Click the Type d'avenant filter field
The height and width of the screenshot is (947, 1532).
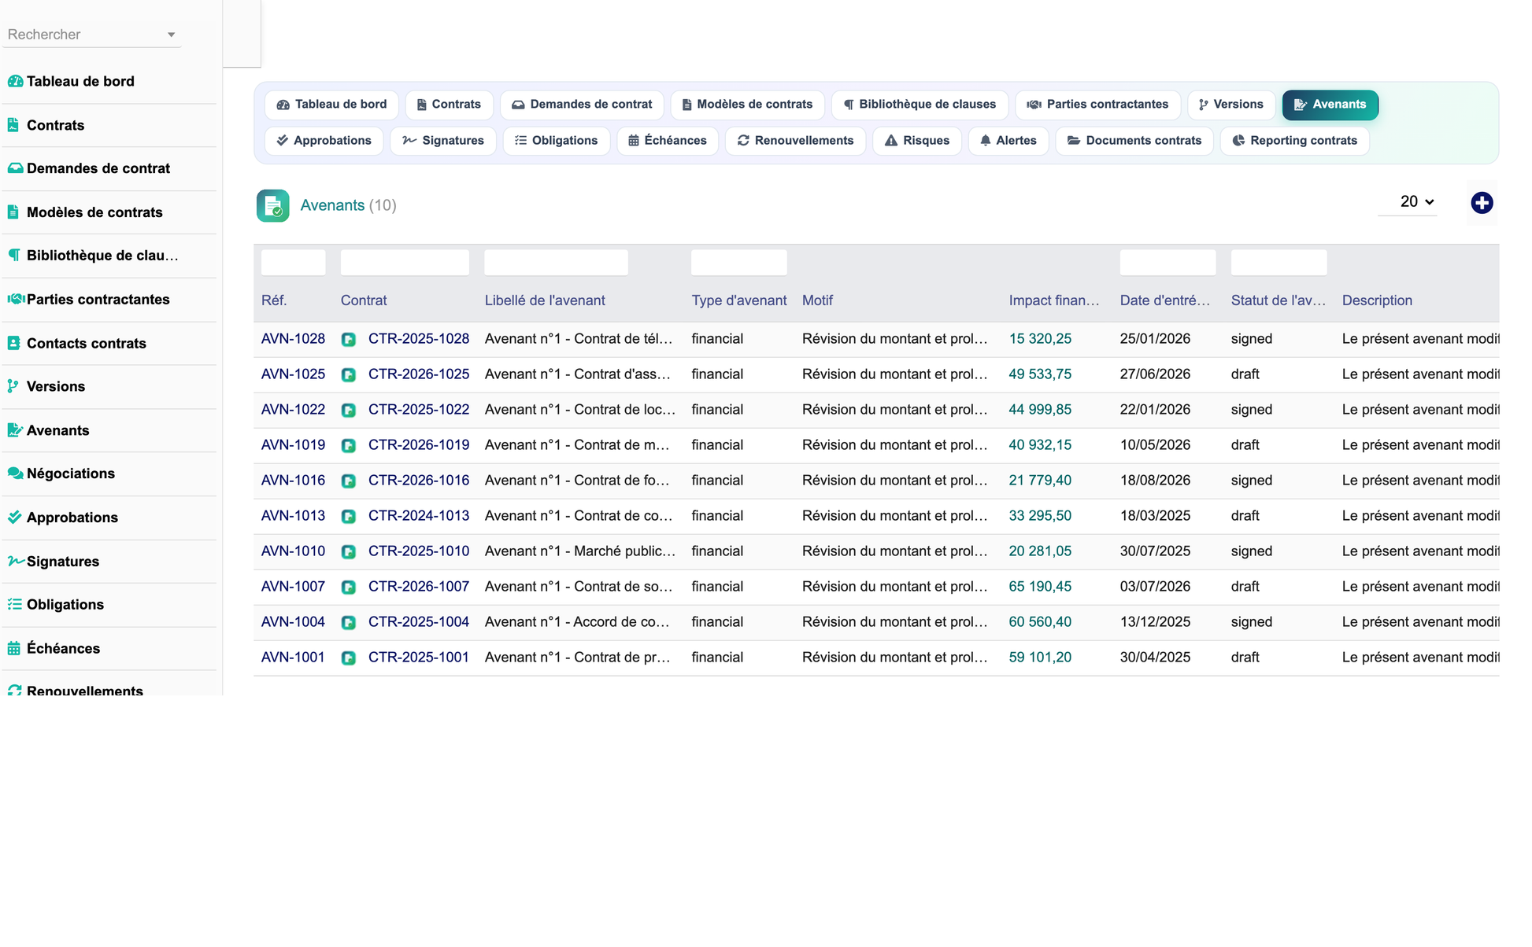pyautogui.click(x=738, y=263)
